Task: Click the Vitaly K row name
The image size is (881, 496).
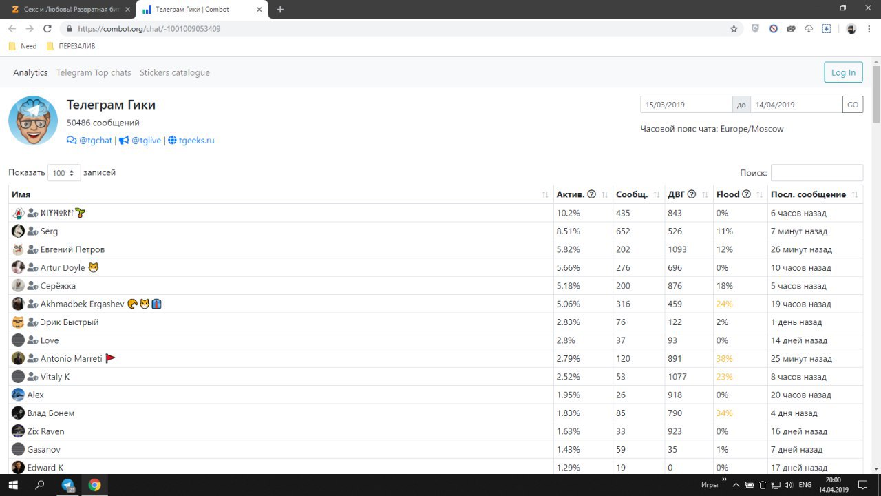Action: [55, 377]
